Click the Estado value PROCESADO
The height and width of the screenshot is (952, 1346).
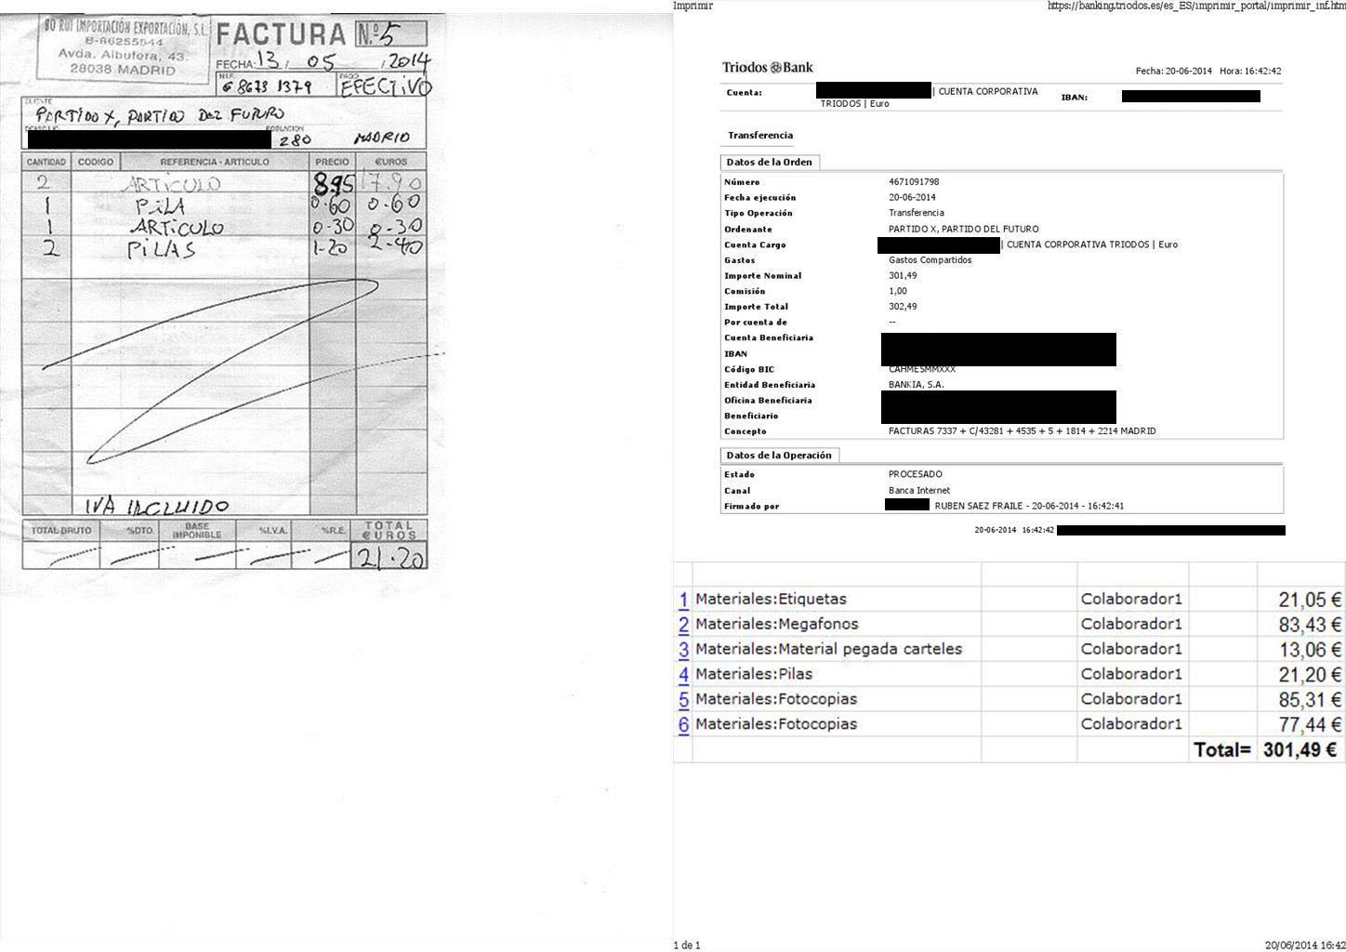[916, 475]
